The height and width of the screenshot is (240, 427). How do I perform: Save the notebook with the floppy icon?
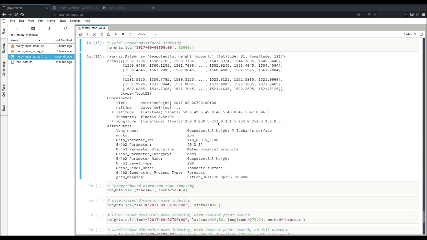80,34
